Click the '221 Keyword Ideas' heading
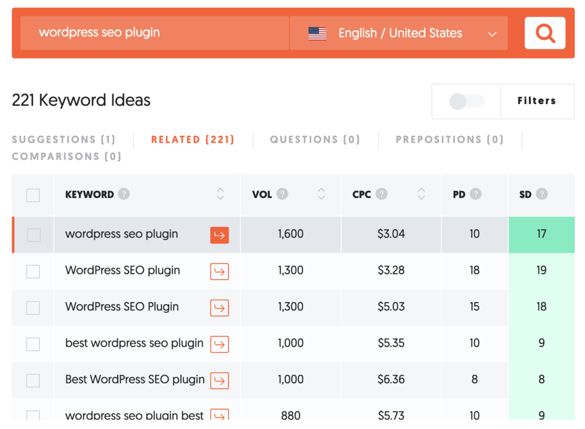The width and height of the screenshot is (585, 429). (x=81, y=100)
